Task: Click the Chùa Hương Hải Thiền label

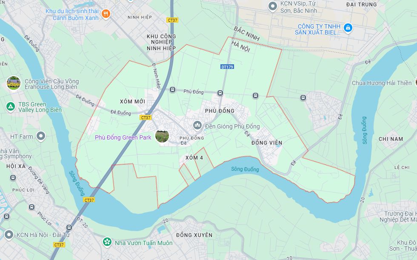Action: point(382,83)
